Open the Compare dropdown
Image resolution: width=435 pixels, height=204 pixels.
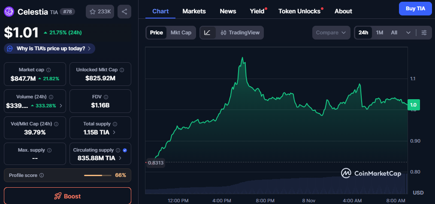pos(331,33)
